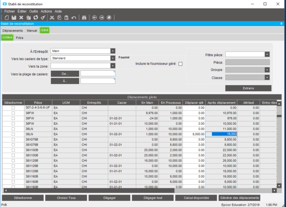The width and height of the screenshot is (286, 207).
Task: Click the Casier column header
Action: (122, 103)
